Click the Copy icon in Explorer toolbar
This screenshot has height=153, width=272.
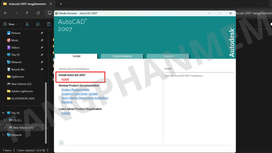click(x=38, y=24)
